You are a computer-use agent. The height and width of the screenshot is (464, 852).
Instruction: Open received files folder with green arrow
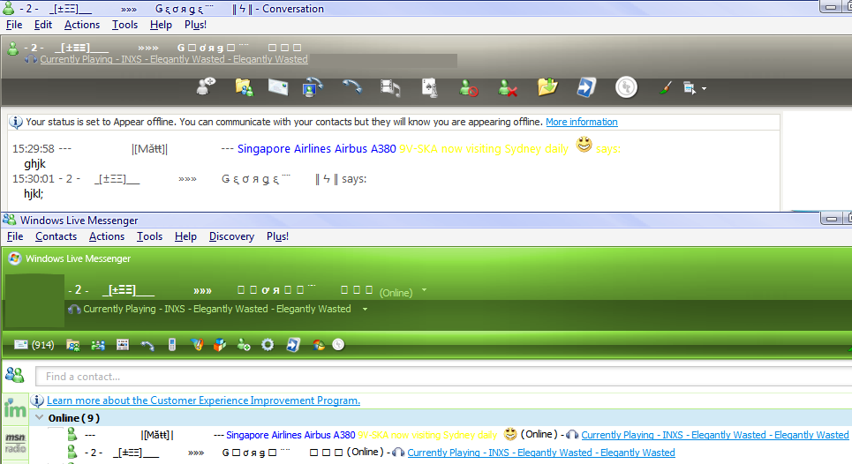coord(547,86)
